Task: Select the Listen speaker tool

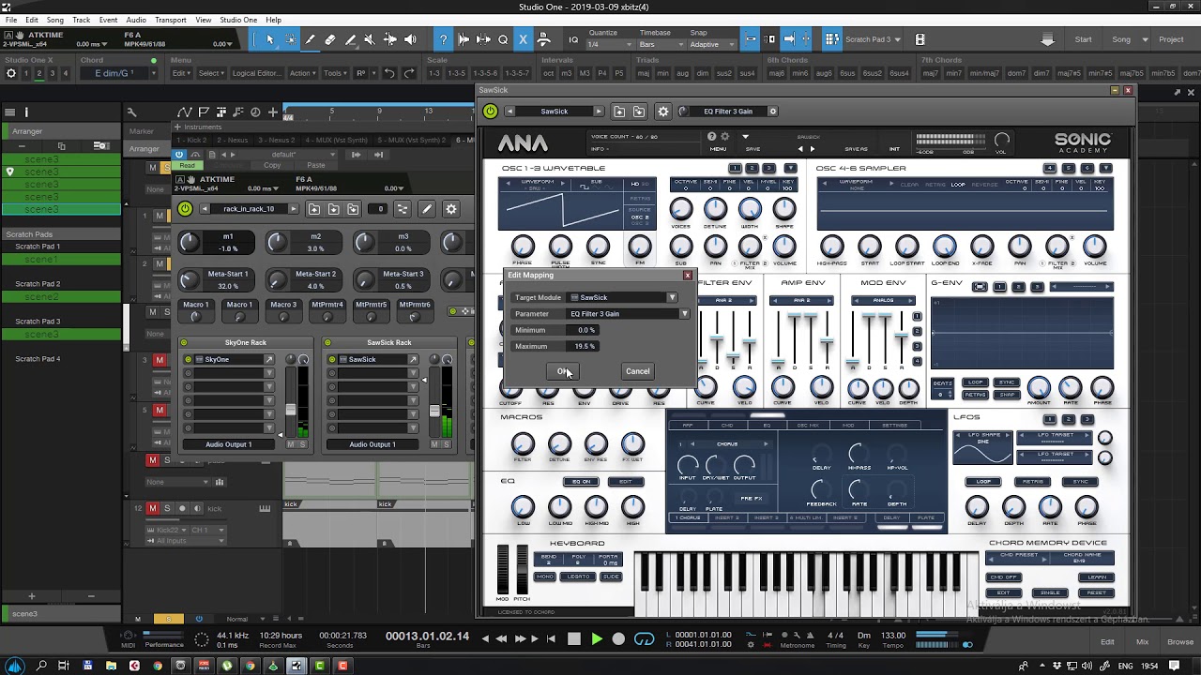Action: (409, 39)
